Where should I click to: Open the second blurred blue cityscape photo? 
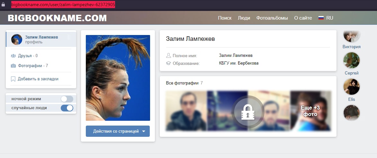click(x=228, y=111)
